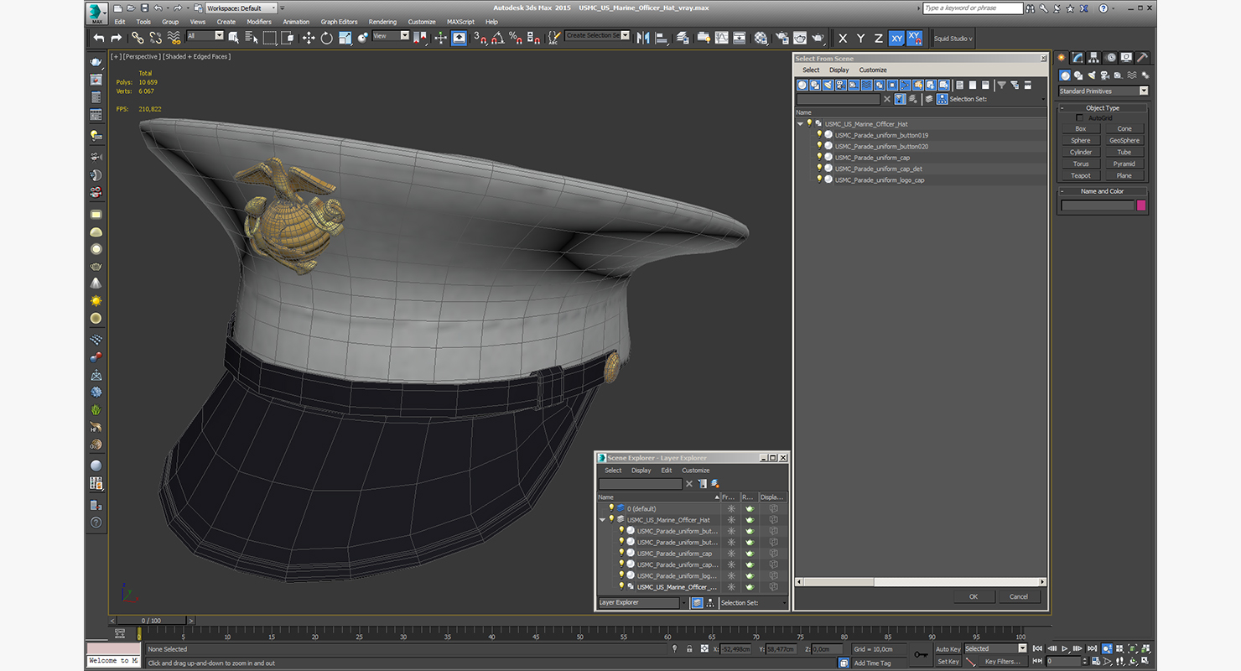Create a Teapot primitive
This screenshot has width=1241, height=671.
pyautogui.click(x=1081, y=175)
